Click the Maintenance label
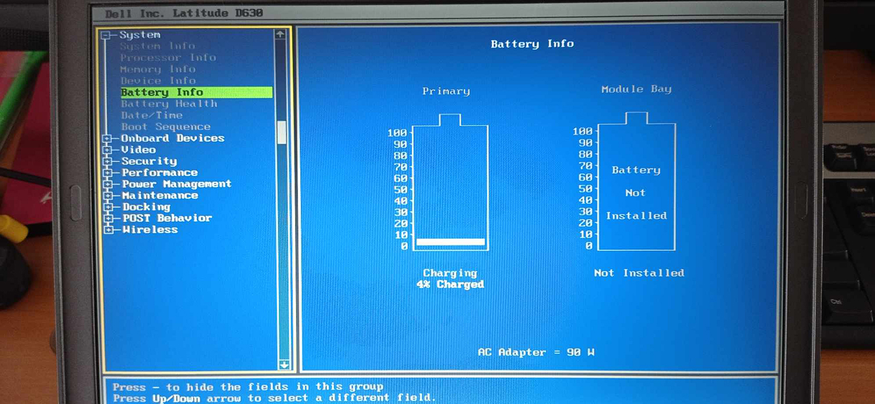This screenshot has height=404, width=875. click(x=159, y=196)
